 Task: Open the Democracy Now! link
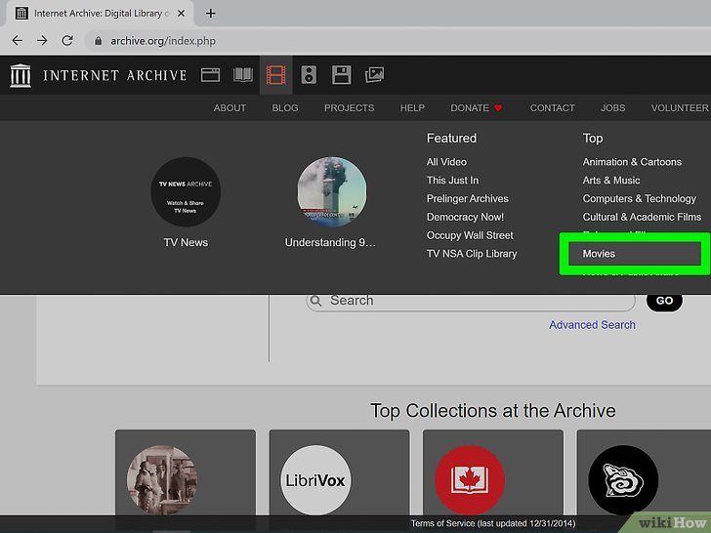(465, 217)
